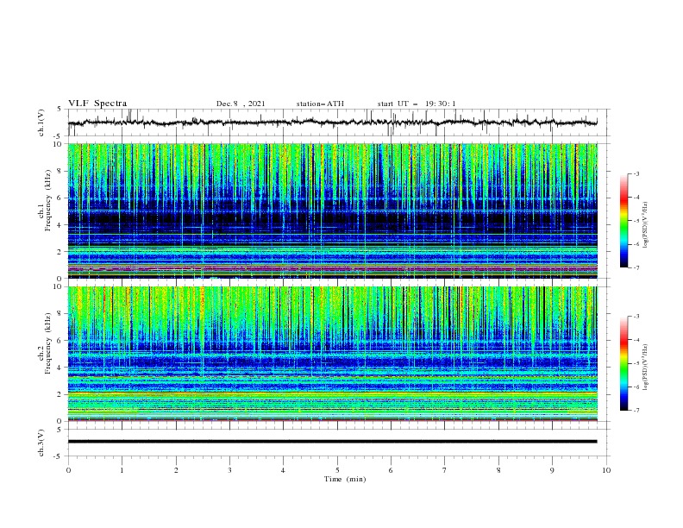The width and height of the screenshot is (683, 528).
Task: Click time axis tick label "10"
Action: [x=606, y=470]
